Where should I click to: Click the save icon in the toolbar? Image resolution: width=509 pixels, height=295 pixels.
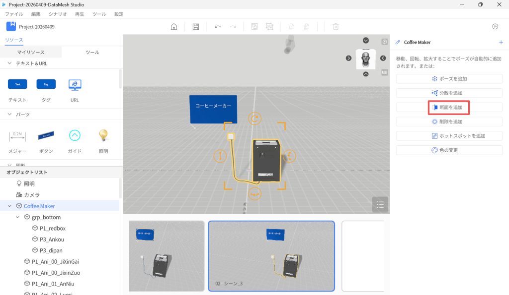[196, 27]
